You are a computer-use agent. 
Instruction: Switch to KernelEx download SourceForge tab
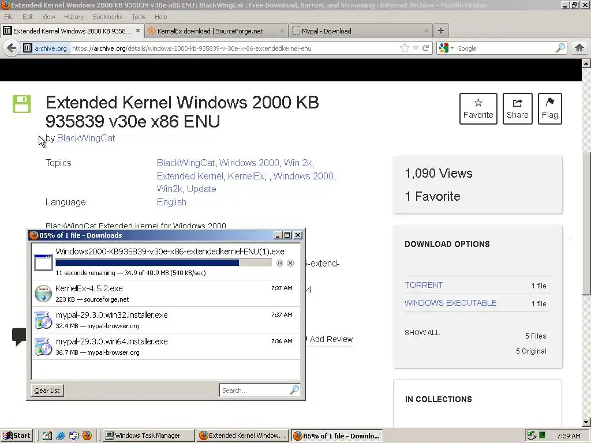216,31
